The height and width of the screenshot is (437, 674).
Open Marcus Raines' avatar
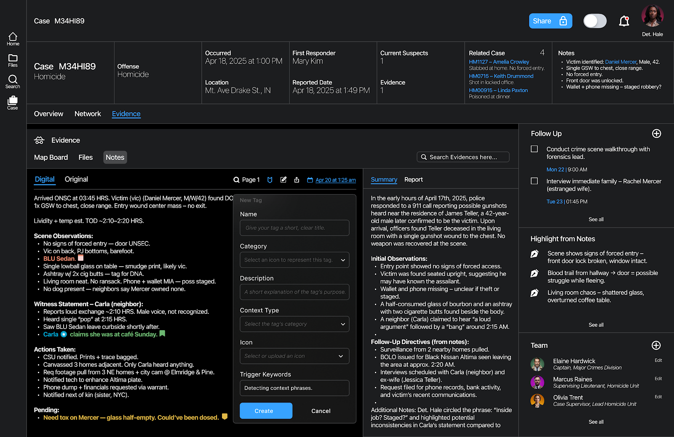[537, 382]
